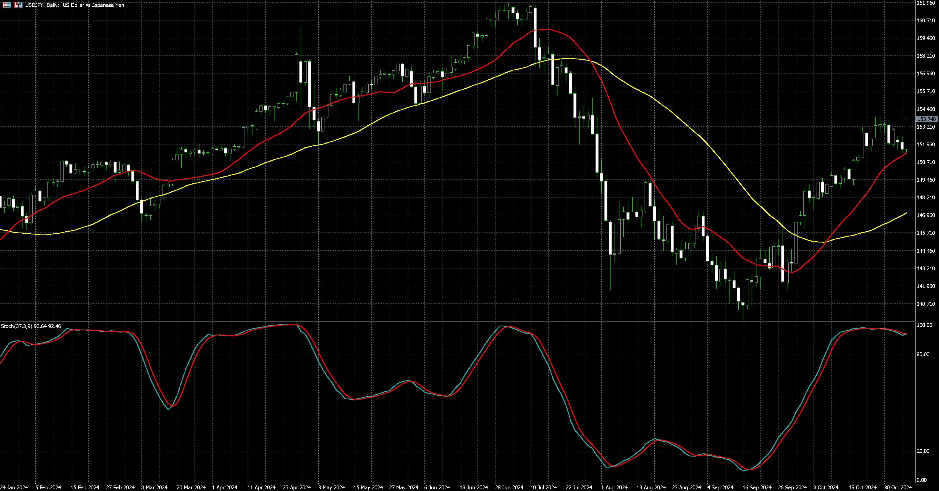This screenshot has width=939, height=491.
Task: Click the 23 Apr 2024 date label
Action: [297, 487]
